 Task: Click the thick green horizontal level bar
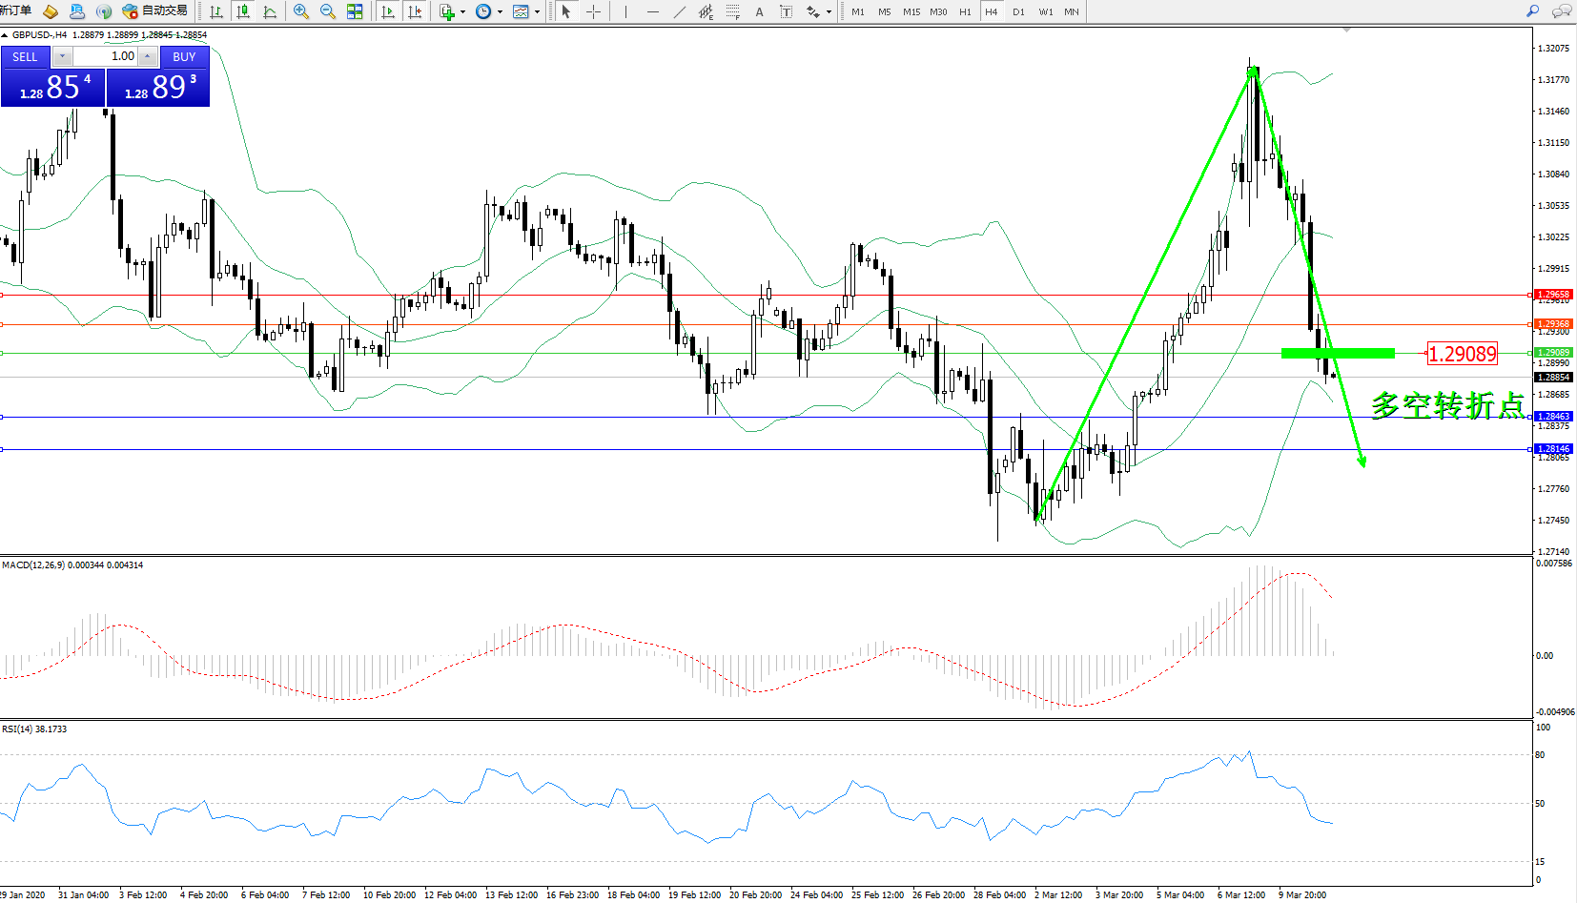tap(1337, 353)
